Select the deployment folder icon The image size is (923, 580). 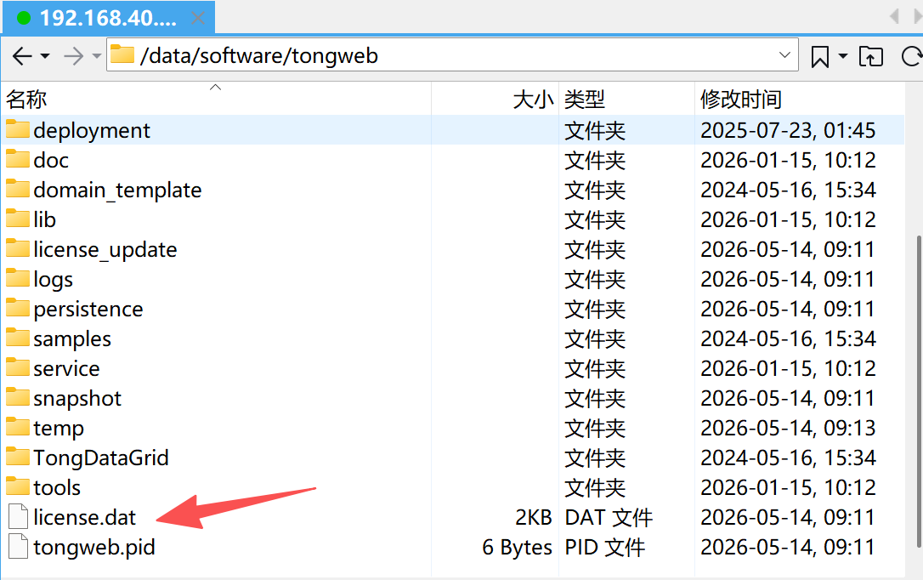tap(18, 129)
